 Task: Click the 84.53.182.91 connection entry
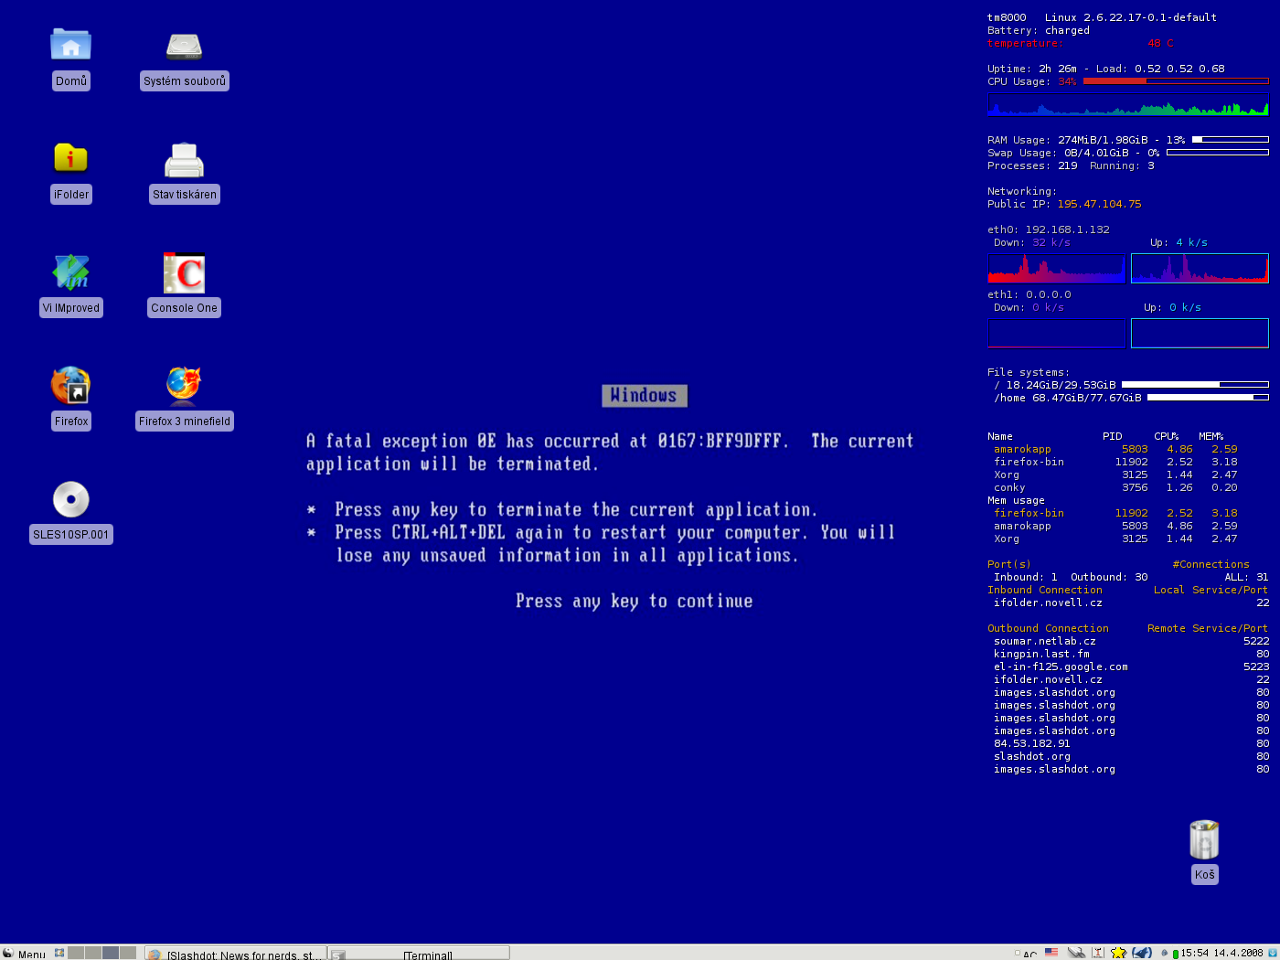(x=1031, y=743)
